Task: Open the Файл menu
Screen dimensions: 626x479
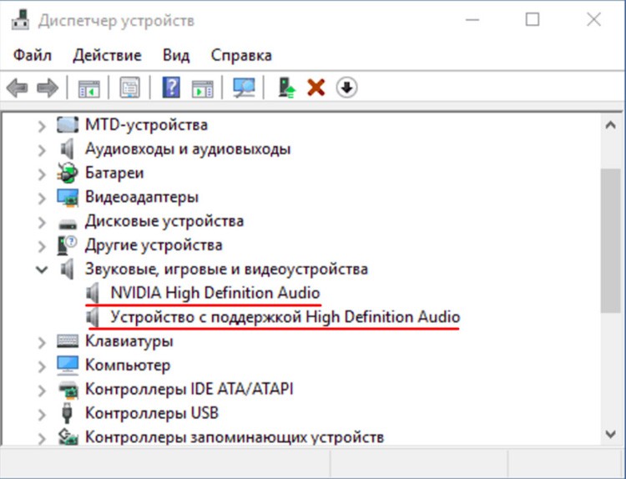Action: 33,55
